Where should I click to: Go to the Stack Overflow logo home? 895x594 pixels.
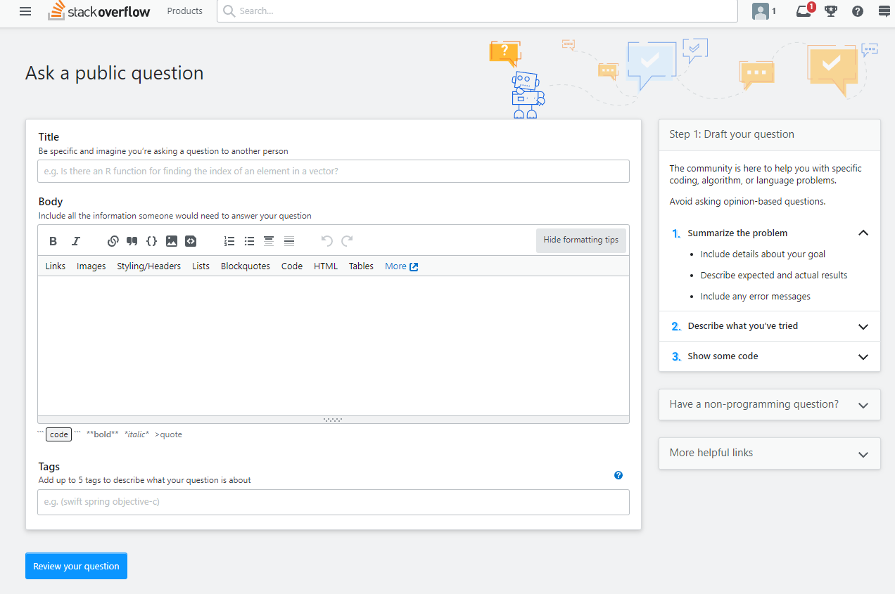click(x=99, y=11)
